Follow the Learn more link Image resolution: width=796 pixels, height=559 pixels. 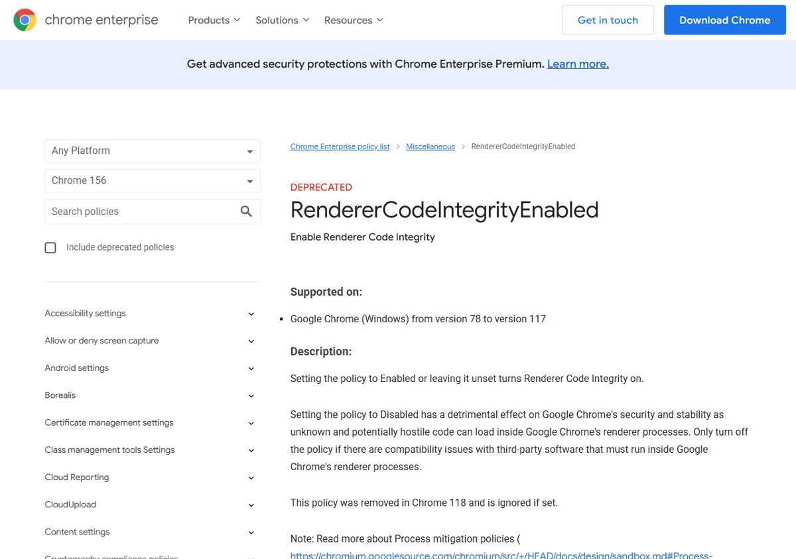(x=578, y=64)
